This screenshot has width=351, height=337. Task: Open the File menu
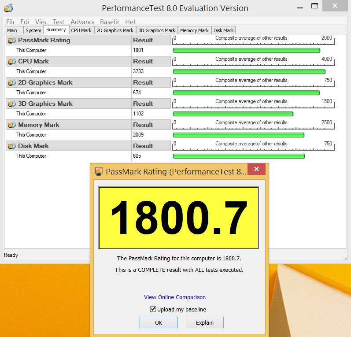(x=10, y=22)
